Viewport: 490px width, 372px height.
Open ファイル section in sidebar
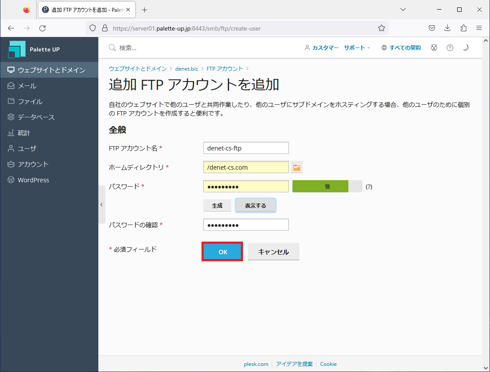[49, 101]
